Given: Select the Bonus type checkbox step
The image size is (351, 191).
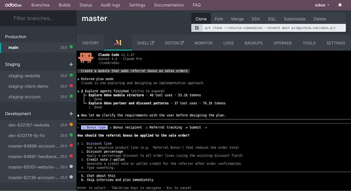Looking at the screenshot, I should (95, 127).
